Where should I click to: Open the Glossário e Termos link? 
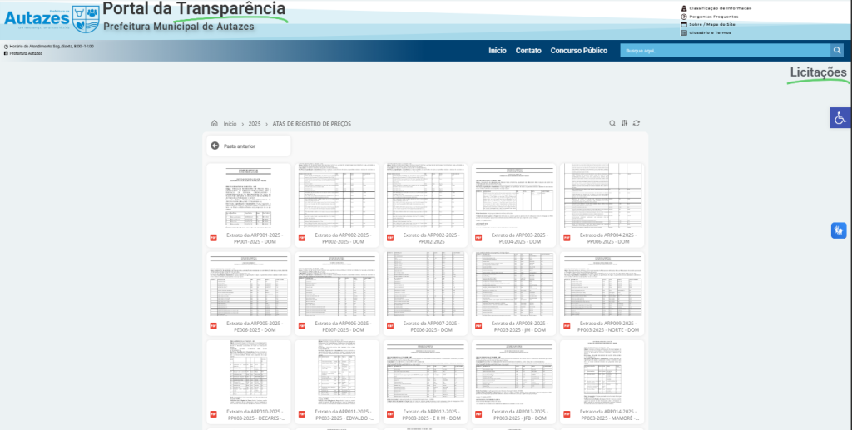710,32
